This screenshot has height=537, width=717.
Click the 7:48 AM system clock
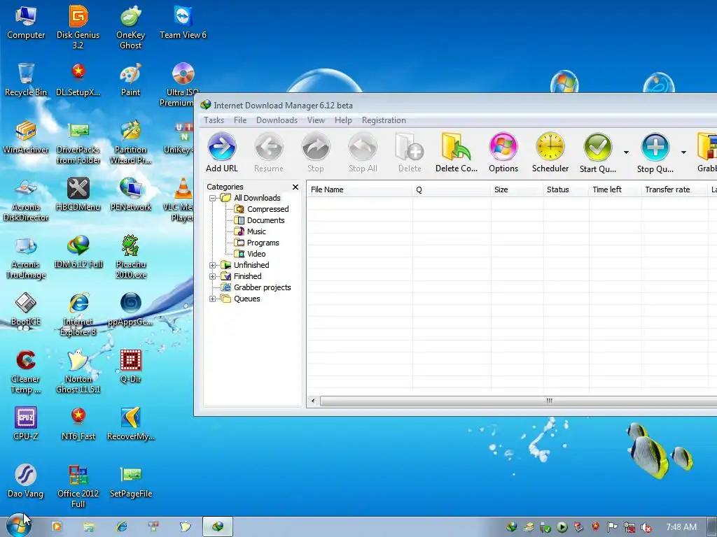click(681, 527)
